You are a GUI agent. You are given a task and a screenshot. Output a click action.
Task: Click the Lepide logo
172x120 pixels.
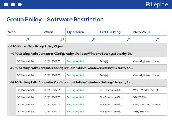(x=157, y=4)
